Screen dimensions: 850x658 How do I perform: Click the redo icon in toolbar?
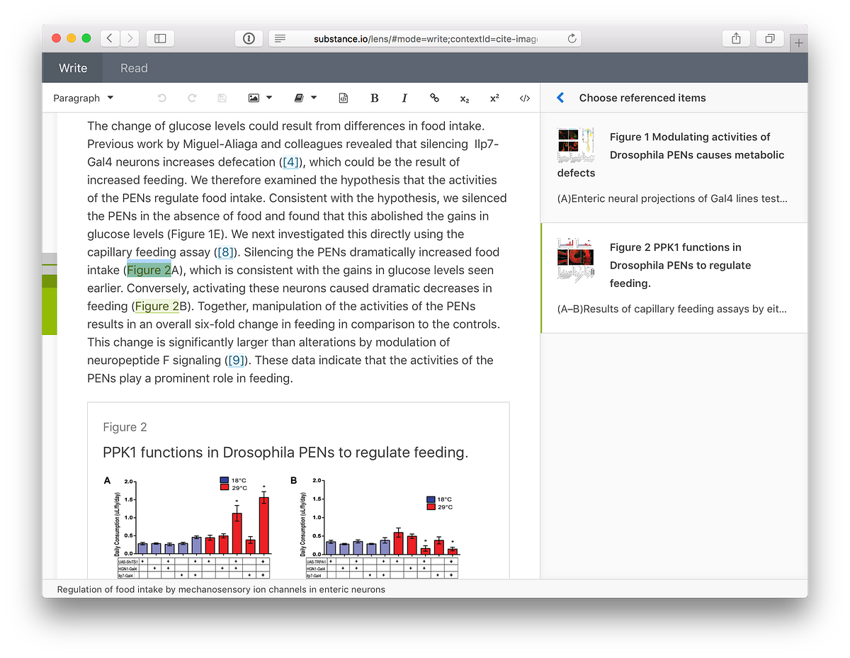pyautogui.click(x=192, y=98)
